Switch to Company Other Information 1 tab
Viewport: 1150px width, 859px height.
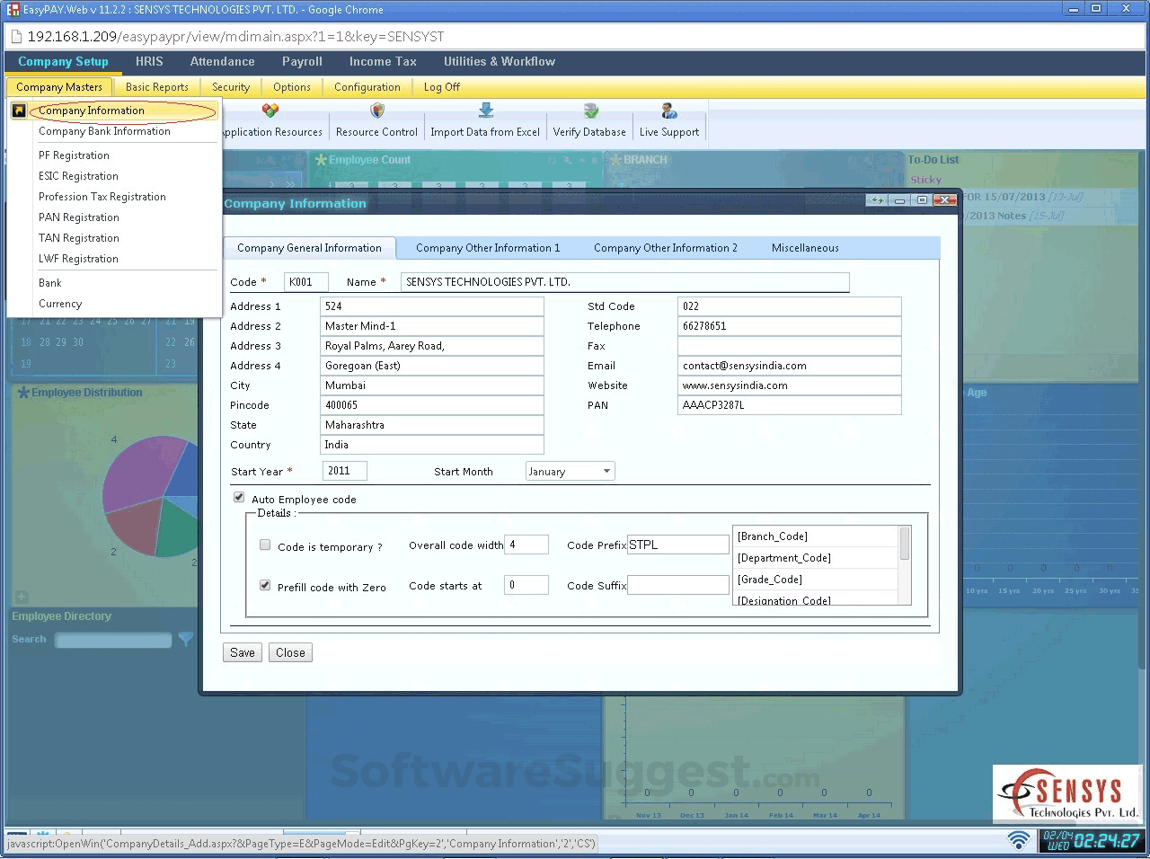tap(487, 248)
